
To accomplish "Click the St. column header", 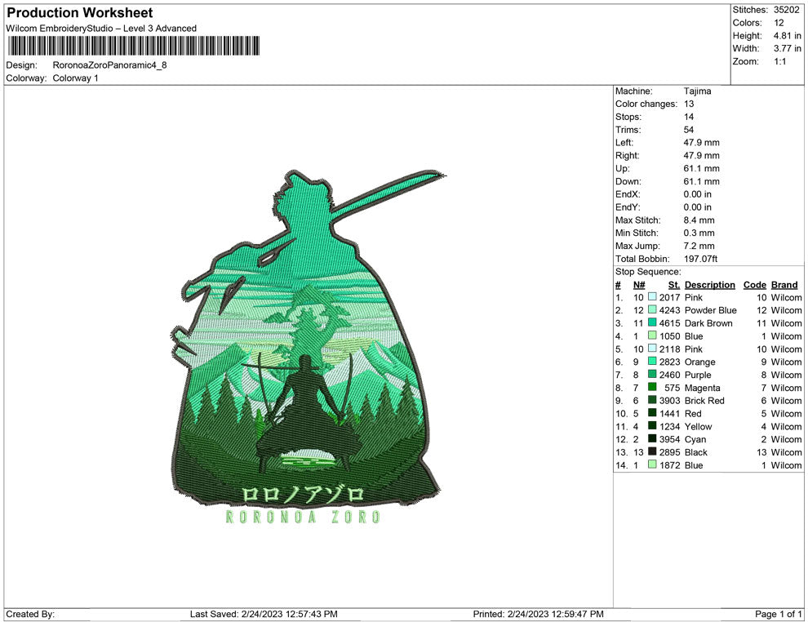I will (674, 284).
